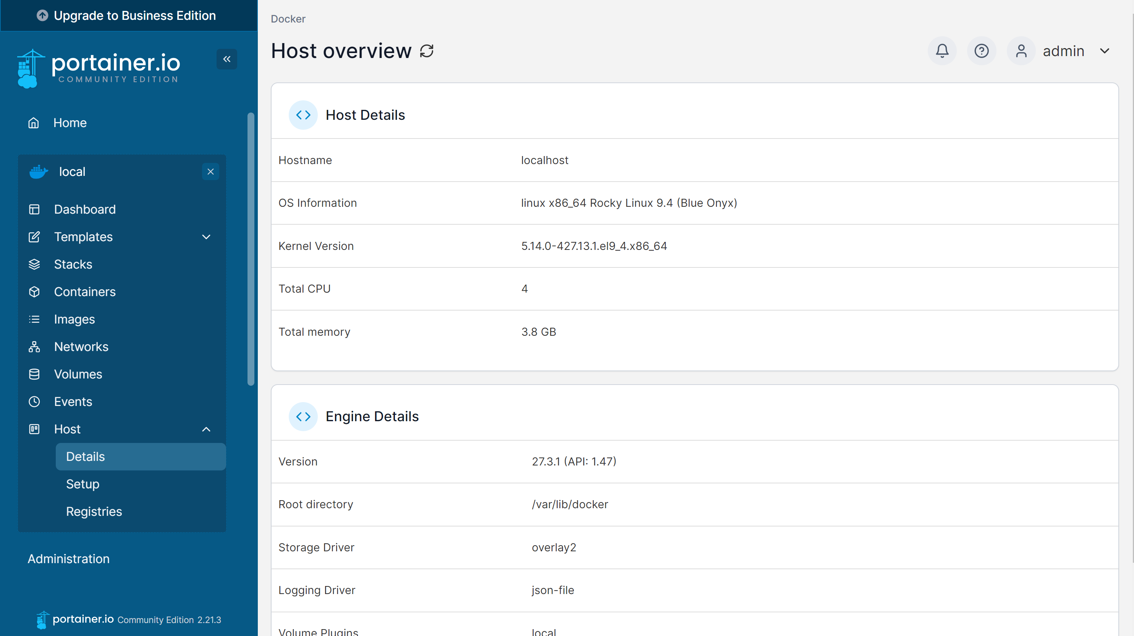Select the Total memory value 3.8 GB
The image size is (1134, 636).
pos(539,332)
